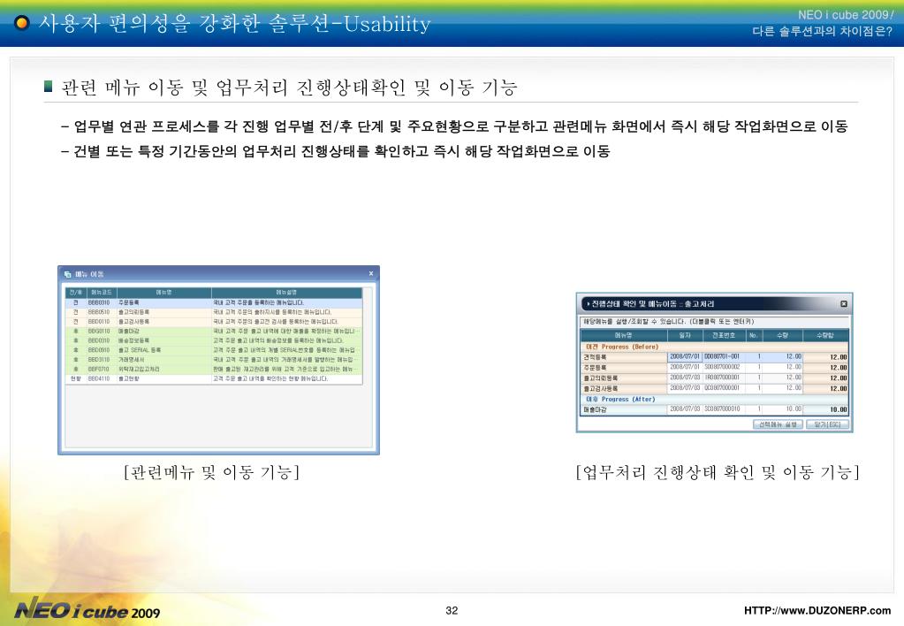Image resolution: width=904 pixels, height=626 pixels.
Task: Close the 메뉴 이동 dialog window
Action: click(371, 273)
